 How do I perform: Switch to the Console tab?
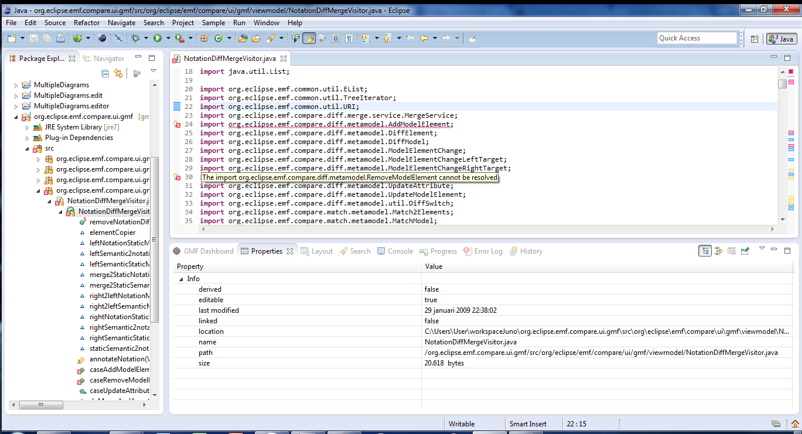(395, 251)
